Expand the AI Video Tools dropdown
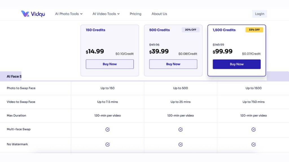This screenshot has height=162, width=289. (106, 14)
